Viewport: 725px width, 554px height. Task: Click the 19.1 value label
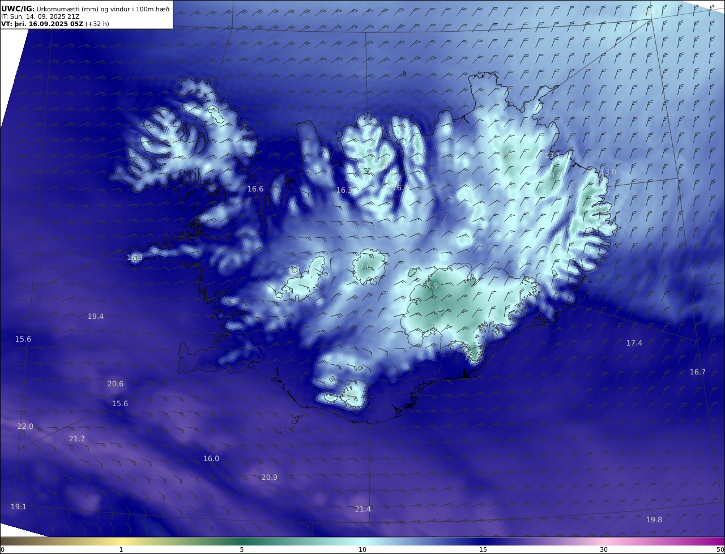coord(19,507)
